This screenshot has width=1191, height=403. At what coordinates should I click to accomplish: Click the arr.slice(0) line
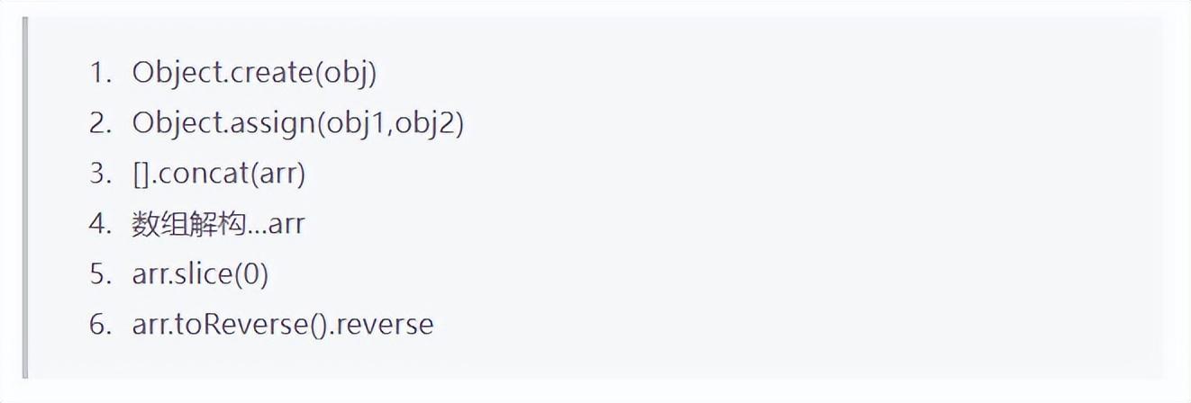[200, 273]
